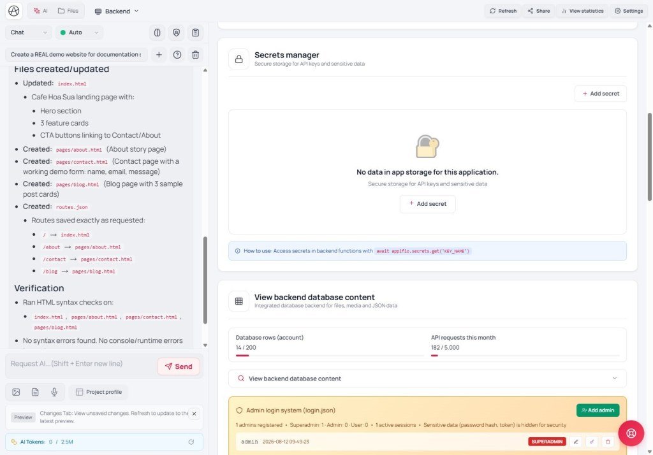Click the Secrets manager heading
This screenshot has width=653, height=455.
point(287,55)
